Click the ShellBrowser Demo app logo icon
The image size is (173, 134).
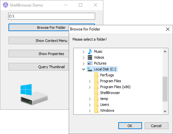click(6, 5)
